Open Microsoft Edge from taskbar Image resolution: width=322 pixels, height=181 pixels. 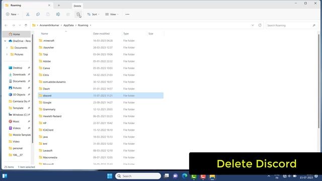(x=185, y=176)
